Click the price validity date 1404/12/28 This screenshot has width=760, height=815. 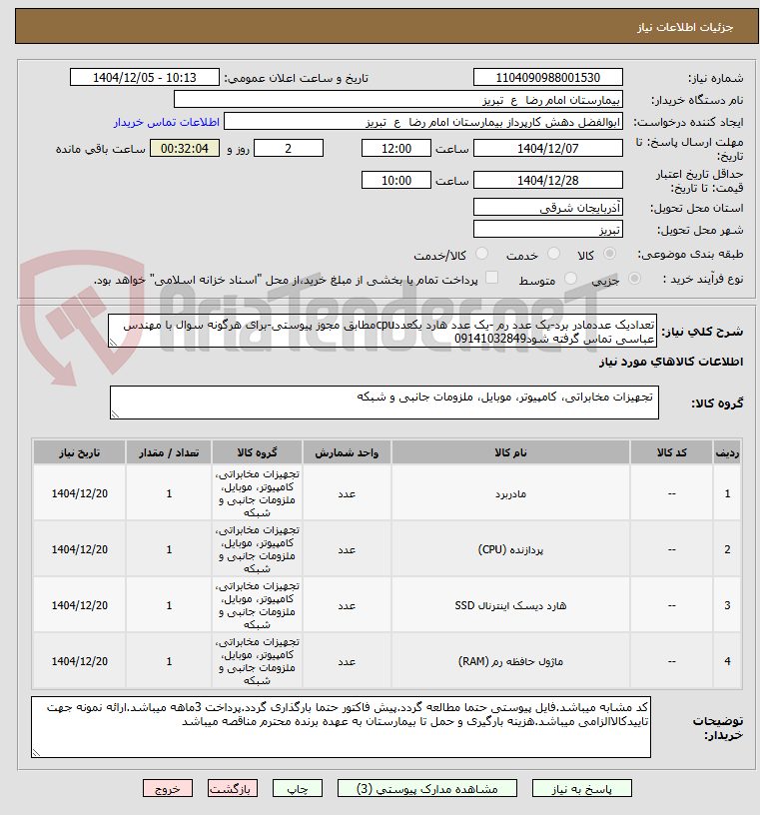[x=548, y=181]
